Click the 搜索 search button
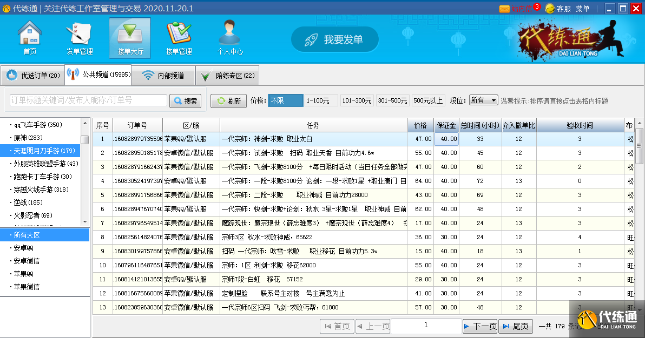 [x=185, y=101]
